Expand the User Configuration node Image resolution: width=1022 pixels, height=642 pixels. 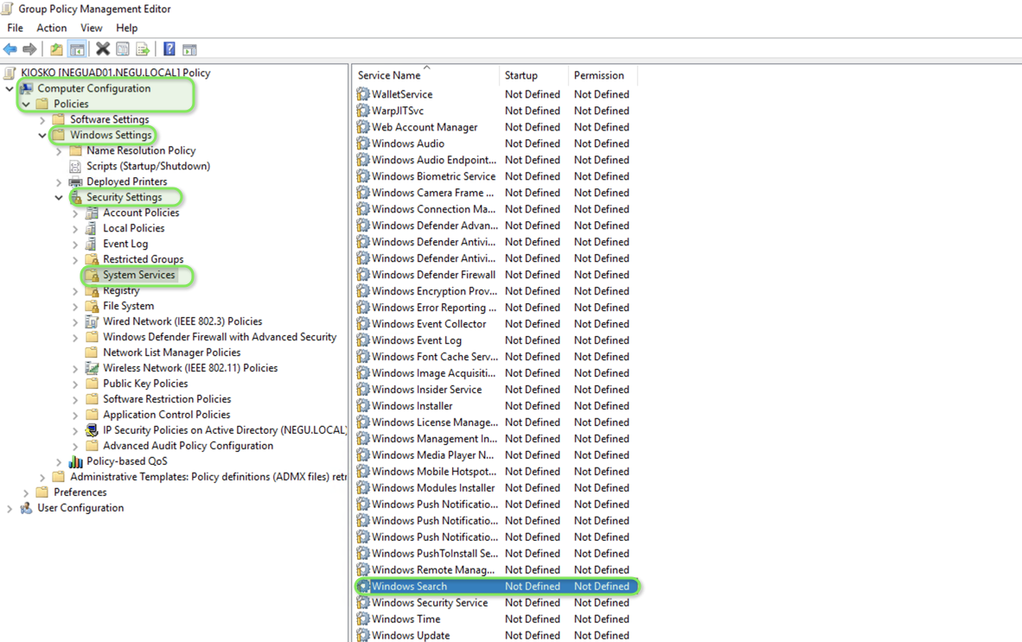pyautogui.click(x=10, y=509)
